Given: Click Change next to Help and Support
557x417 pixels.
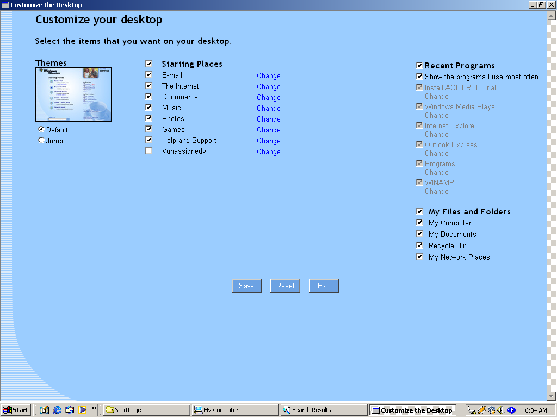Looking at the screenshot, I should [268, 141].
